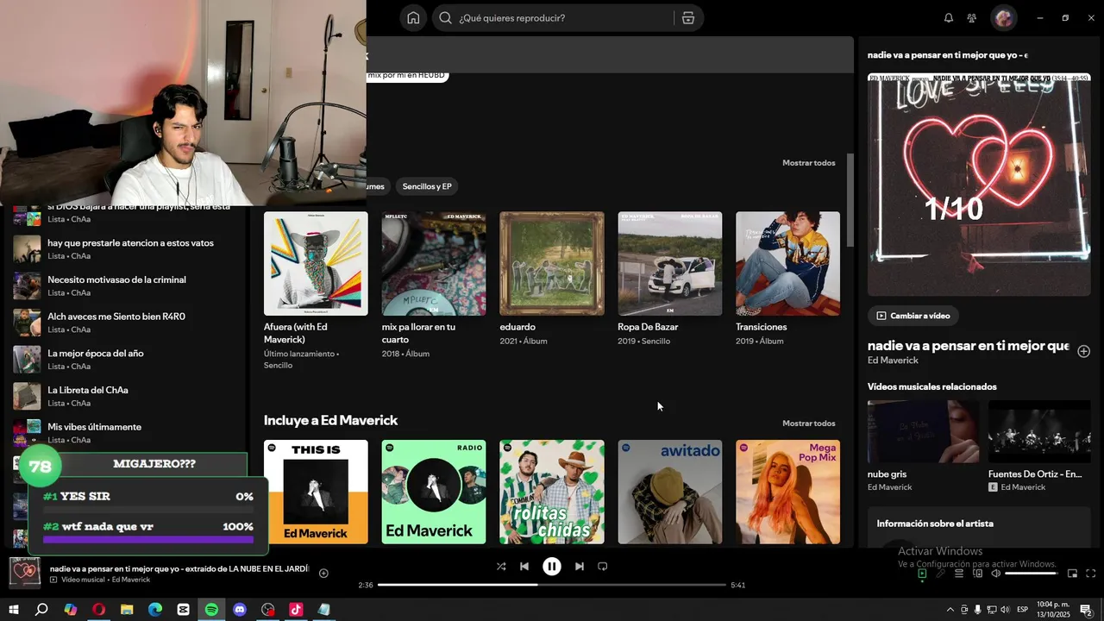1104x621 pixels.
Task: Pause playback with the center button
Action: [552, 567]
